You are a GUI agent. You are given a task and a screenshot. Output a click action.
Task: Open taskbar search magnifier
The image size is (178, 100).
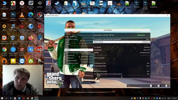(6, 98)
